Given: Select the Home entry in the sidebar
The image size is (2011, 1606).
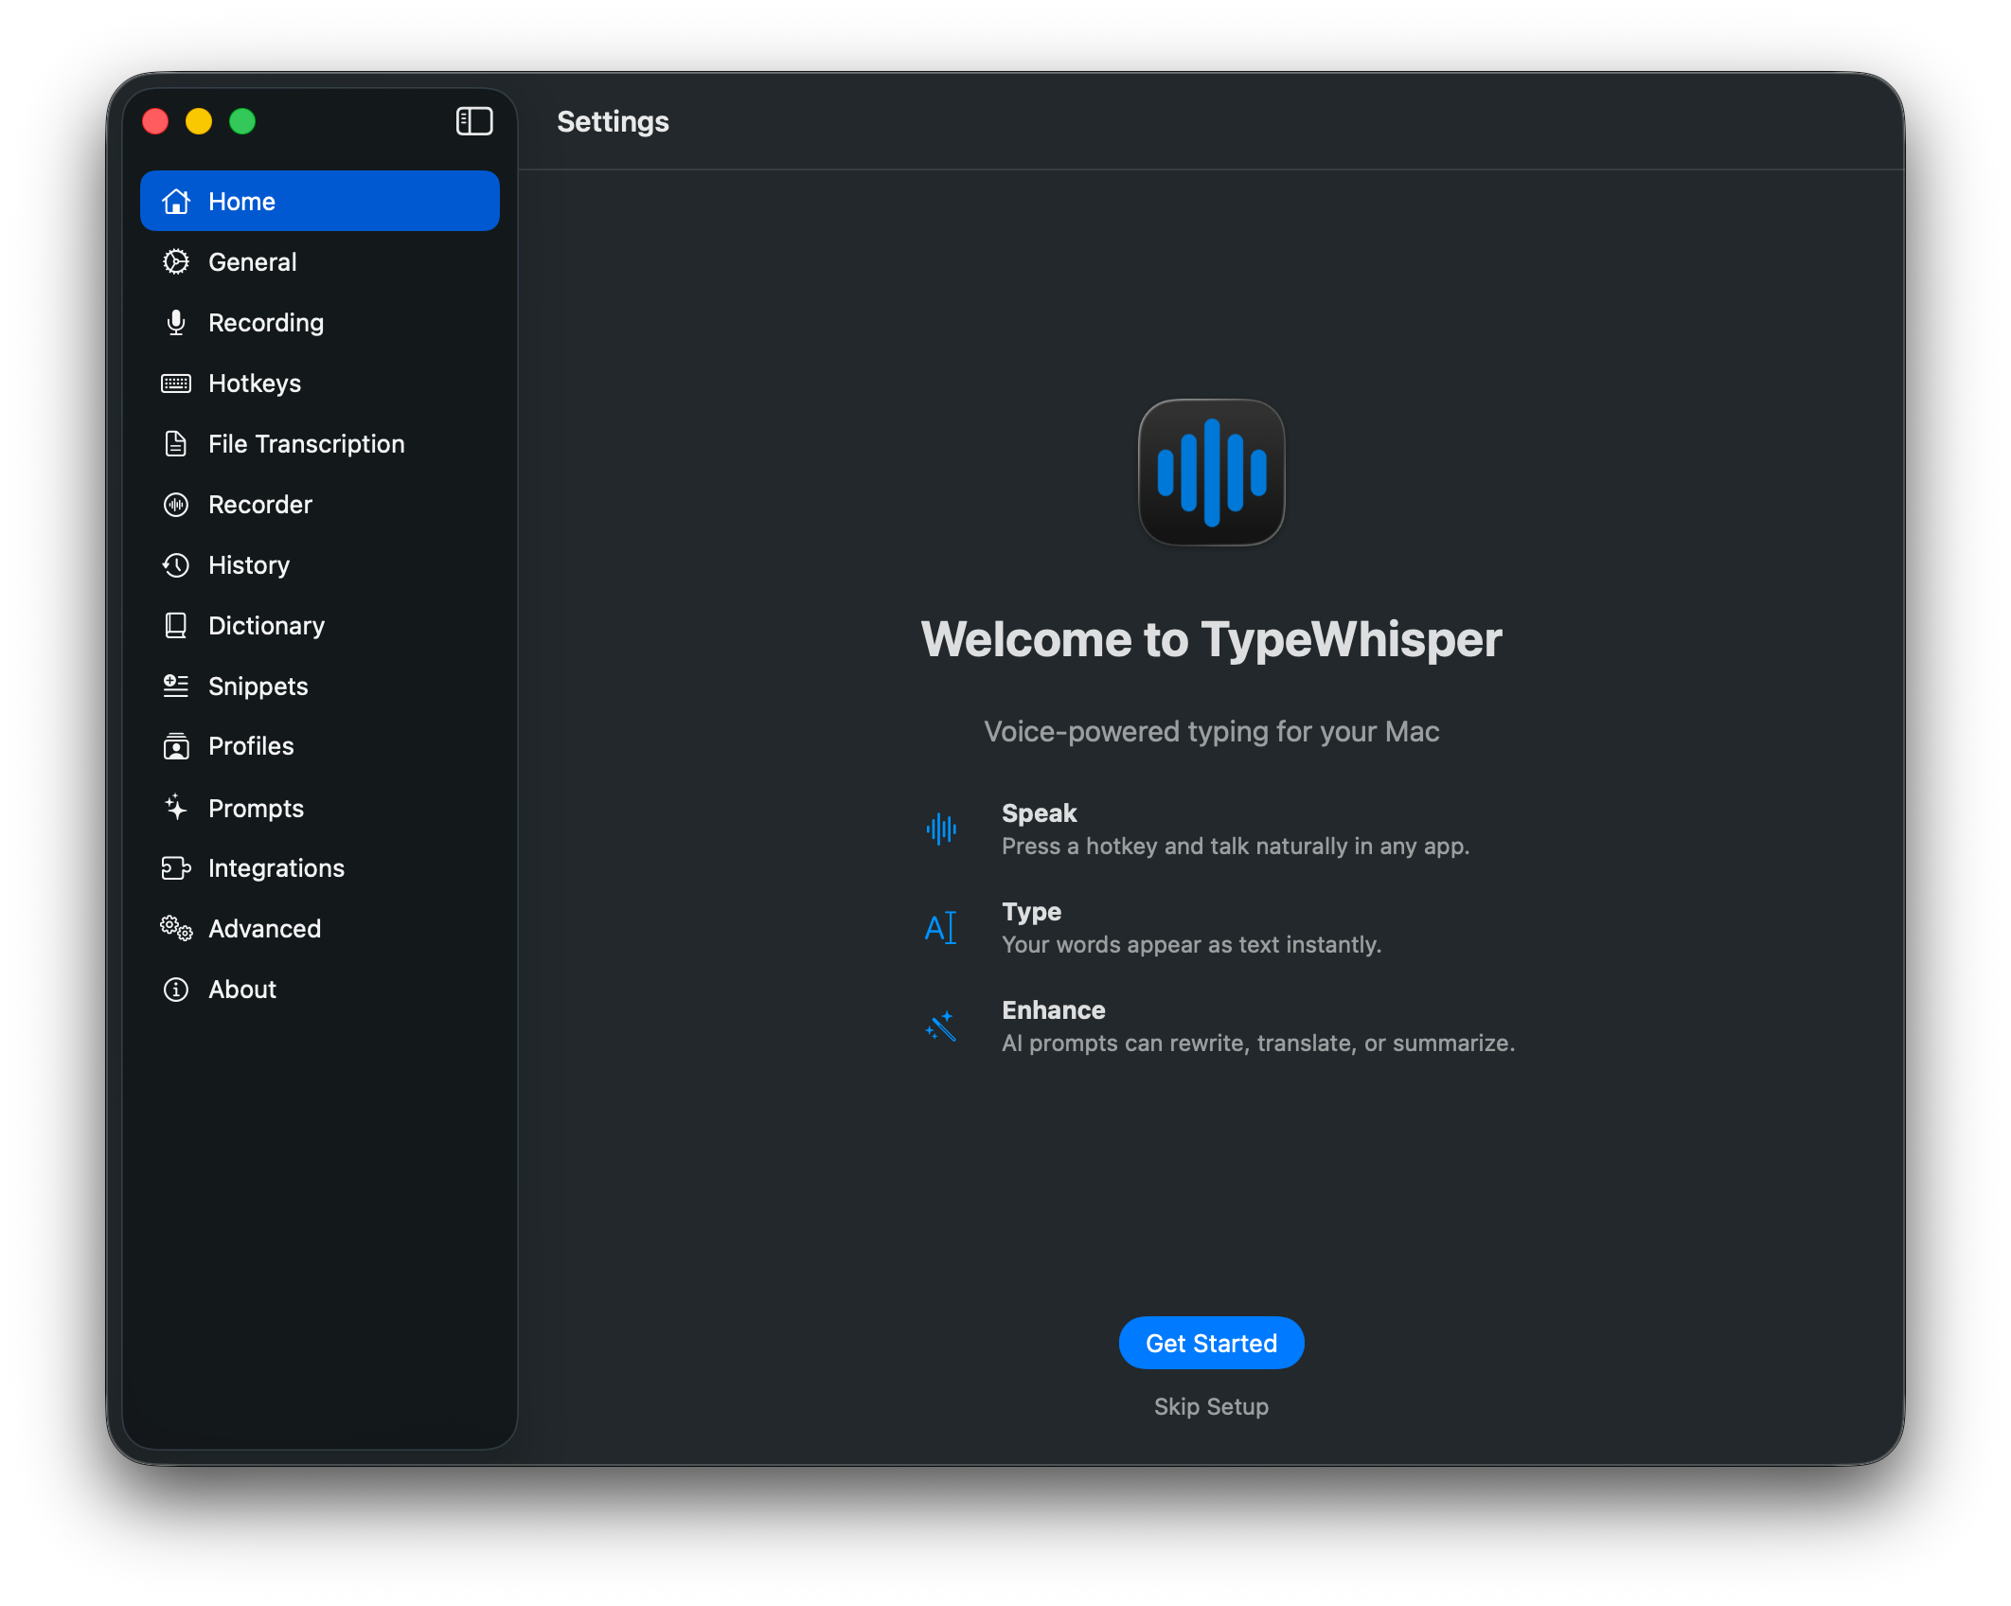Looking at the screenshot, I should (319, 200).
